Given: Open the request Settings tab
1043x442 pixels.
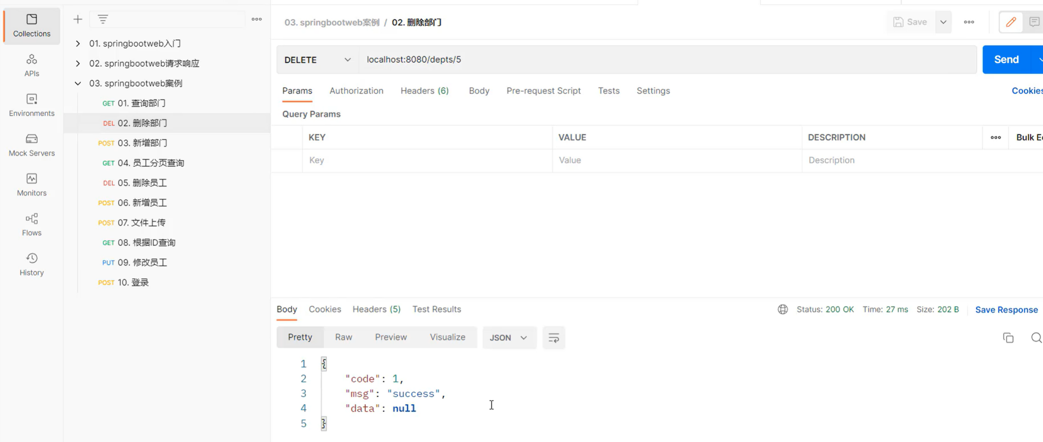Looking at the screenshot, I should click(653, 91).
